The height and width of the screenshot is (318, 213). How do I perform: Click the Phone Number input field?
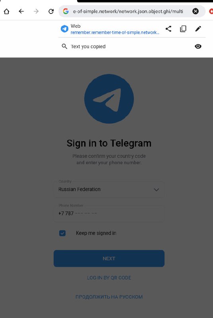pos(109,213)
